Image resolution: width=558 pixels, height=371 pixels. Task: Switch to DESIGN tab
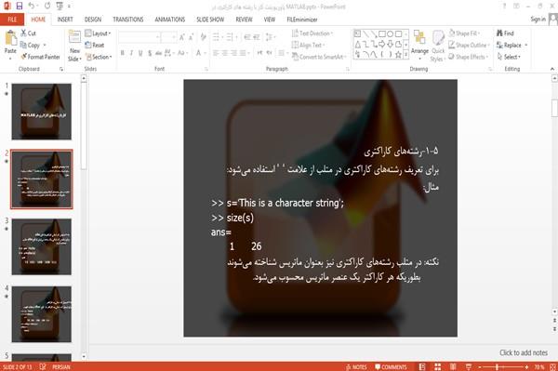click(93, 20)
